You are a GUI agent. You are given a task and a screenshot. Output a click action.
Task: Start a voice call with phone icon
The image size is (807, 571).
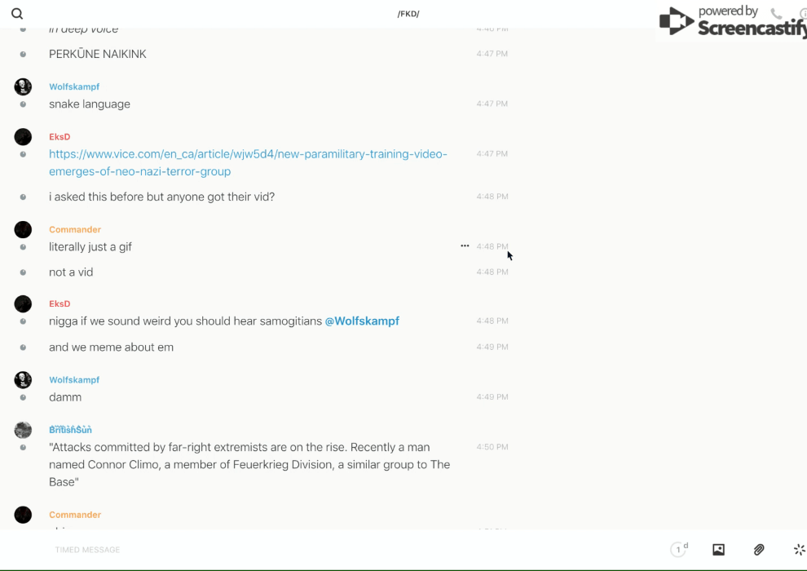tap(776, 14)
